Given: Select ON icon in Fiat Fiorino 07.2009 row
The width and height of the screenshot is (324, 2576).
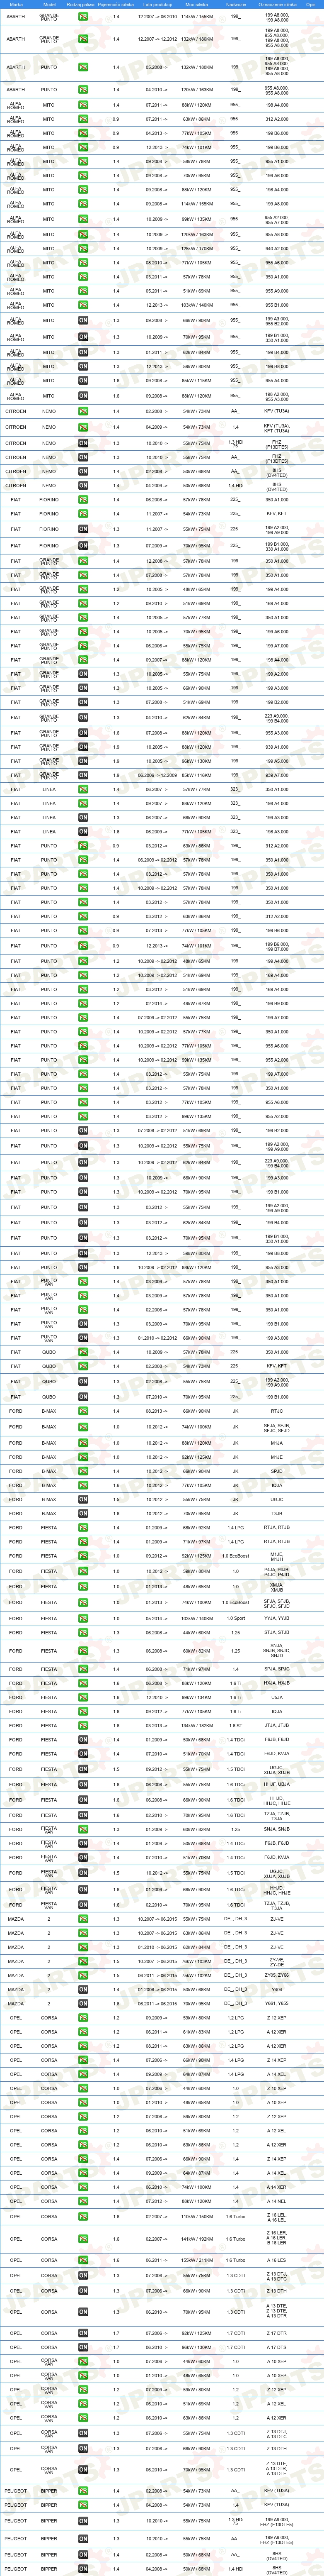Looking at the screenshot, I should pyautogui.click(x=84, y=546).
